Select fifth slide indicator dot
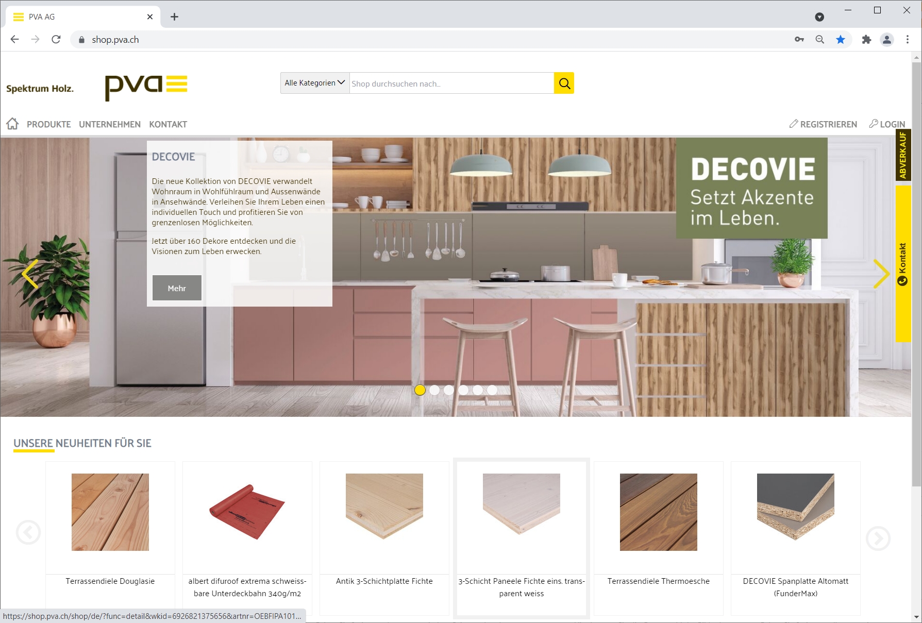This screenshot has height=623, width=922. [x=478, y=390]
